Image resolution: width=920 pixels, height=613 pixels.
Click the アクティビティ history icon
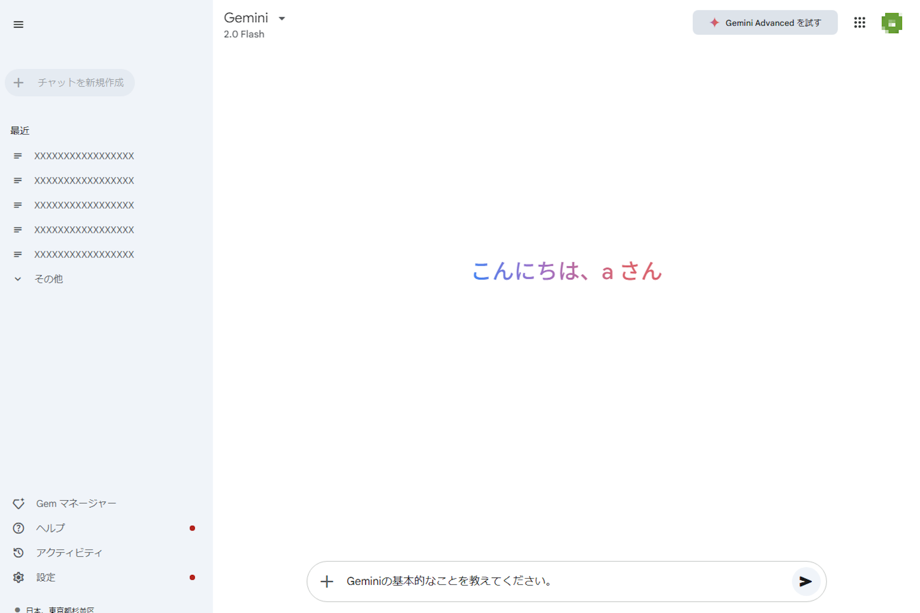pyautogui.click(x=18, y=553)
